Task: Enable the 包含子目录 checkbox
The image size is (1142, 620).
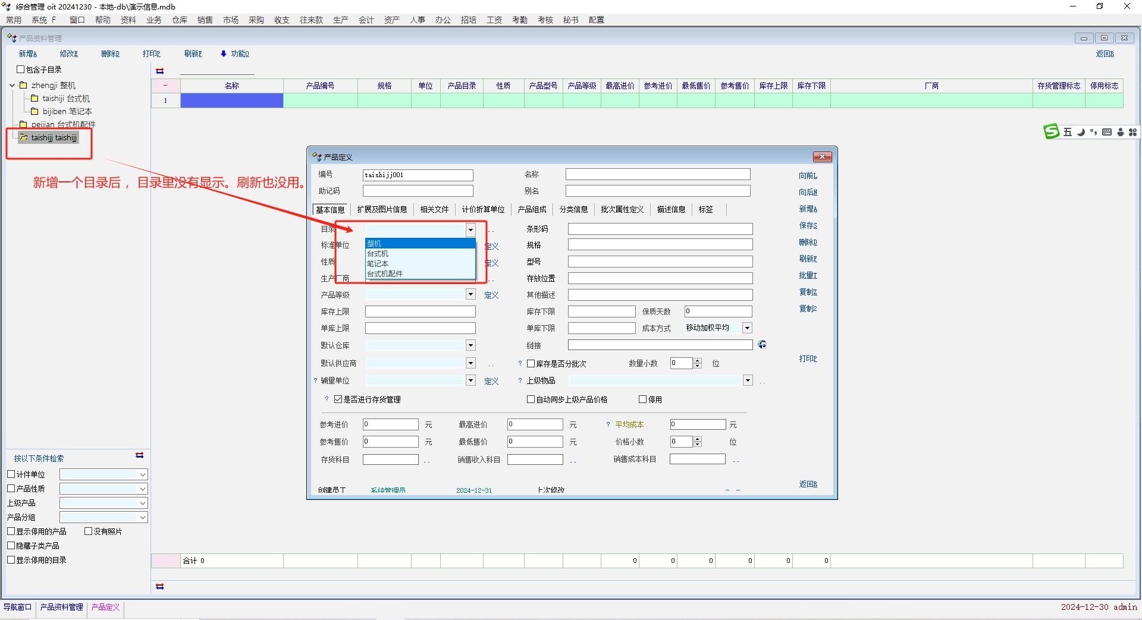Action: 21,70
